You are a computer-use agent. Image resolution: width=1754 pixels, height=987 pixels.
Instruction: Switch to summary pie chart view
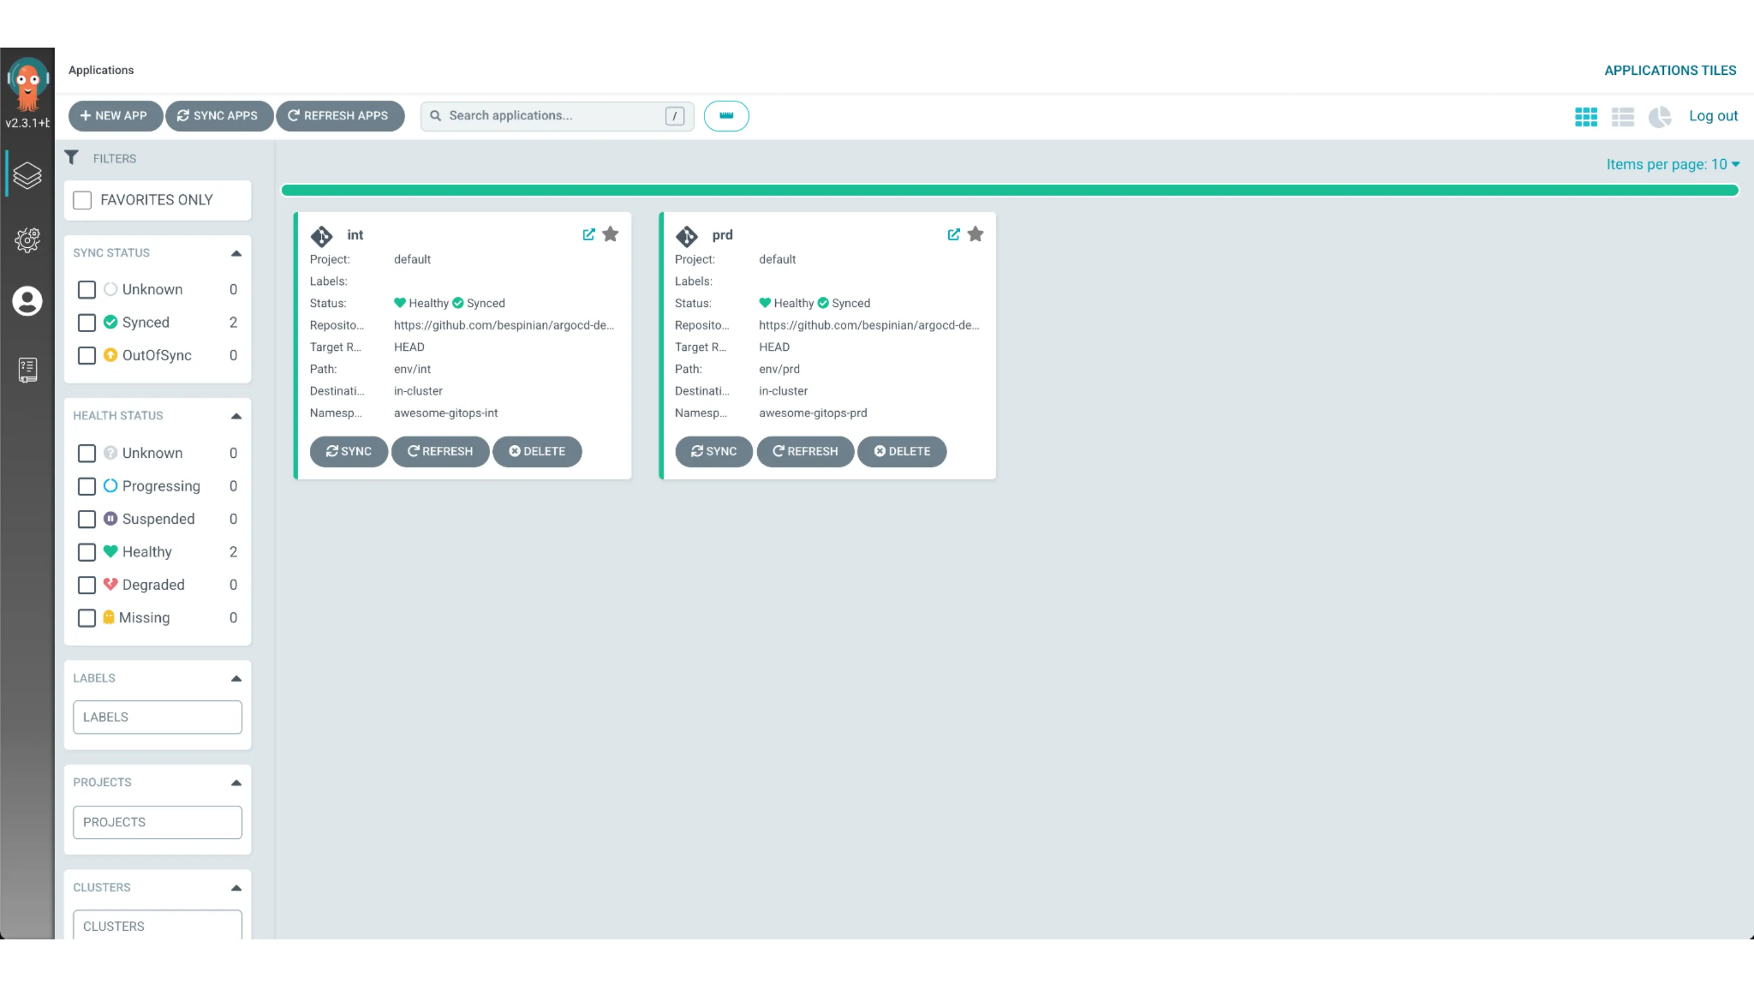click(x=1660, y=116)
